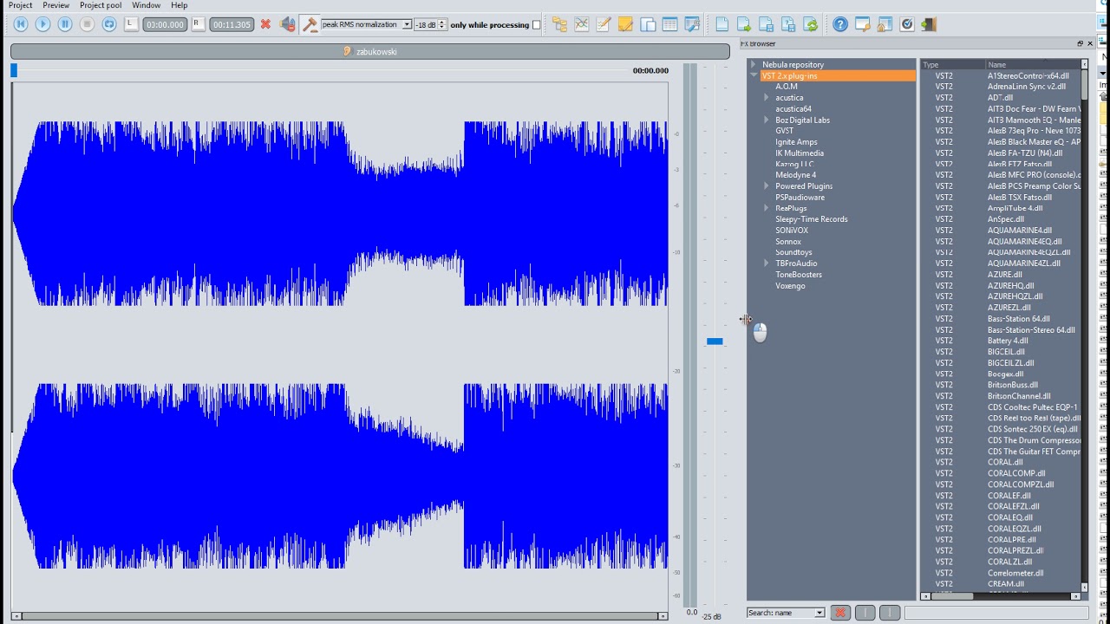Image resolution: width=1110 pixels, height=624 pixels.
Task: Click the red X delete icon in toolbar
Action: click(x=265, y=24)
